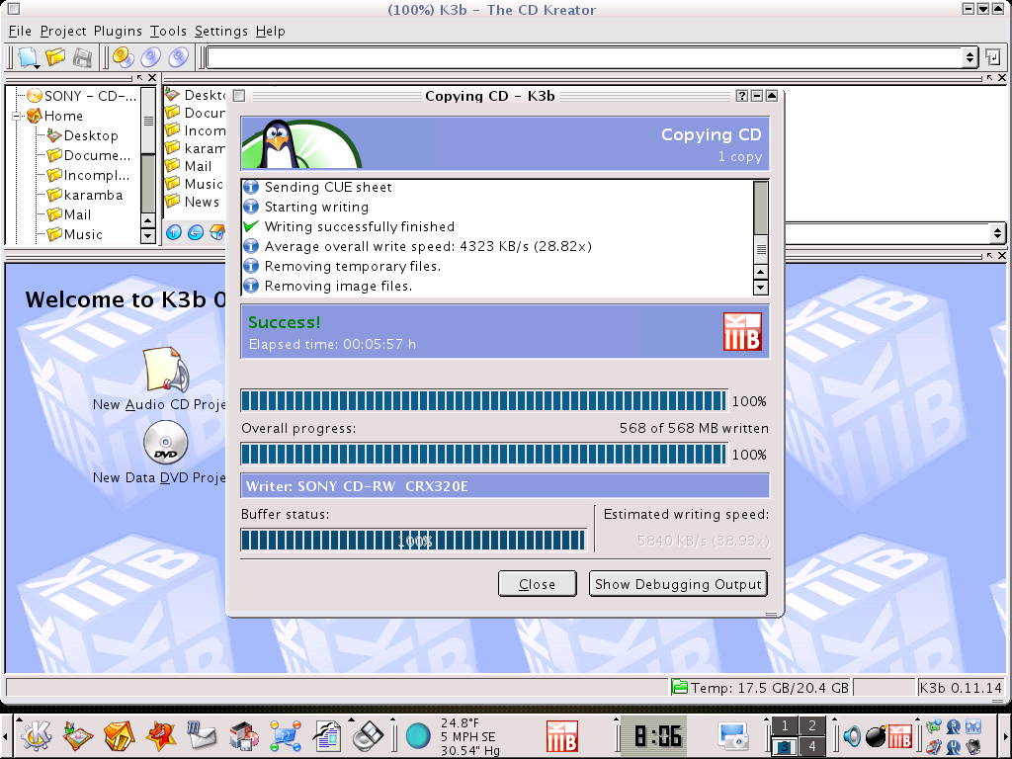Click the speaker volume tray icon
The image size is (1012, 759).
851,735
